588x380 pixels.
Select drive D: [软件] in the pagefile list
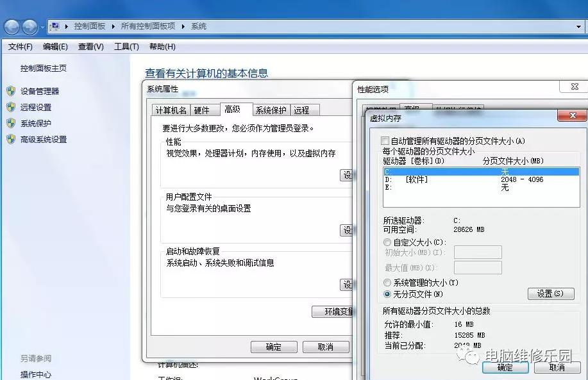pos(449,180)
